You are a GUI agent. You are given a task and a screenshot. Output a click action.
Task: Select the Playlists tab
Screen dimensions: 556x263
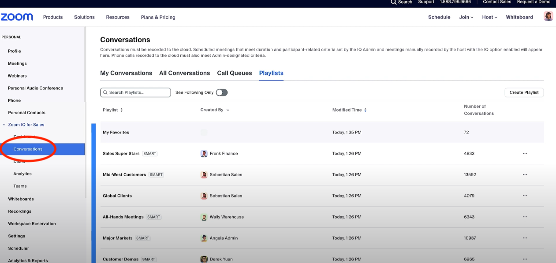(x=271, y=73)
